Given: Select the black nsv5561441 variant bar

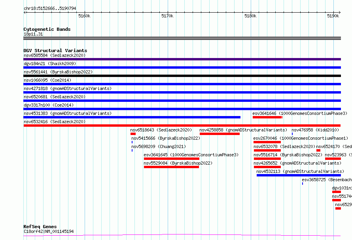Looking at the screenshot, I should pyautogui.click(x=182, y=76).
